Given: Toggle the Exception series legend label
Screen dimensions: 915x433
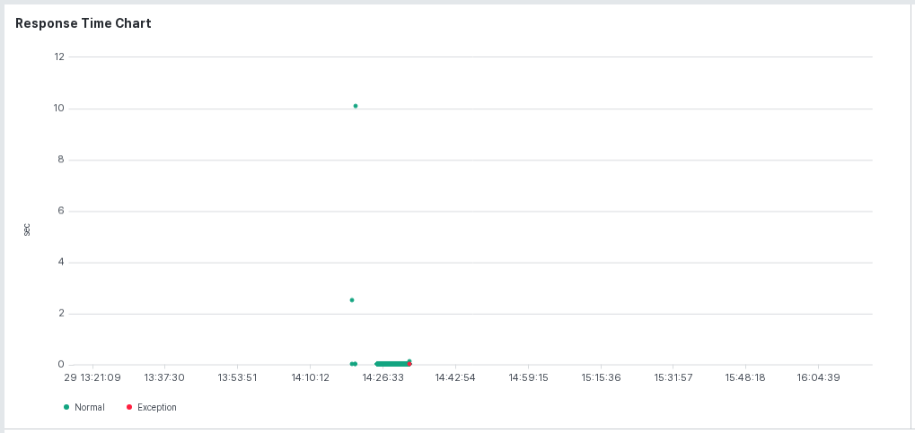Looking at the screenshot, I should [x=157, y=407].
